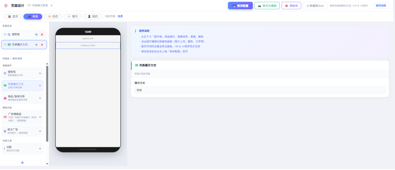Click the 布局工具 group label
395x170 pixels.
coord(7,141)
